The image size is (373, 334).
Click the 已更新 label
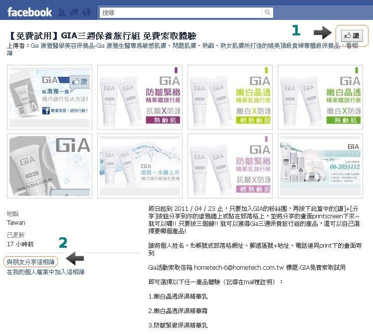[x=15, y=235]
